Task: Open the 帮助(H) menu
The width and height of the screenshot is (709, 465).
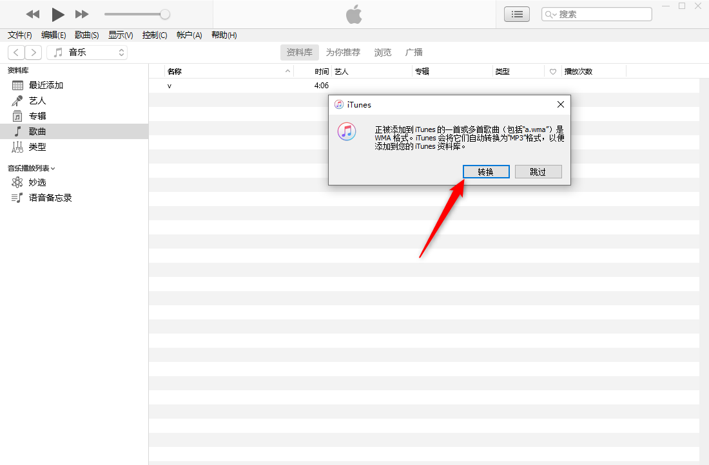Action: pos(224,35)
